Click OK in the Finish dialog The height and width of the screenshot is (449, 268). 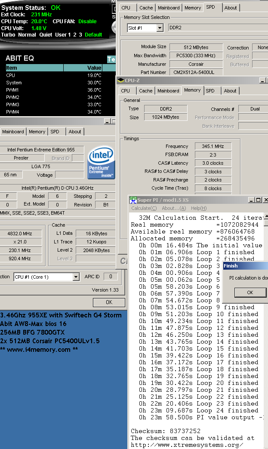point(250,292)
